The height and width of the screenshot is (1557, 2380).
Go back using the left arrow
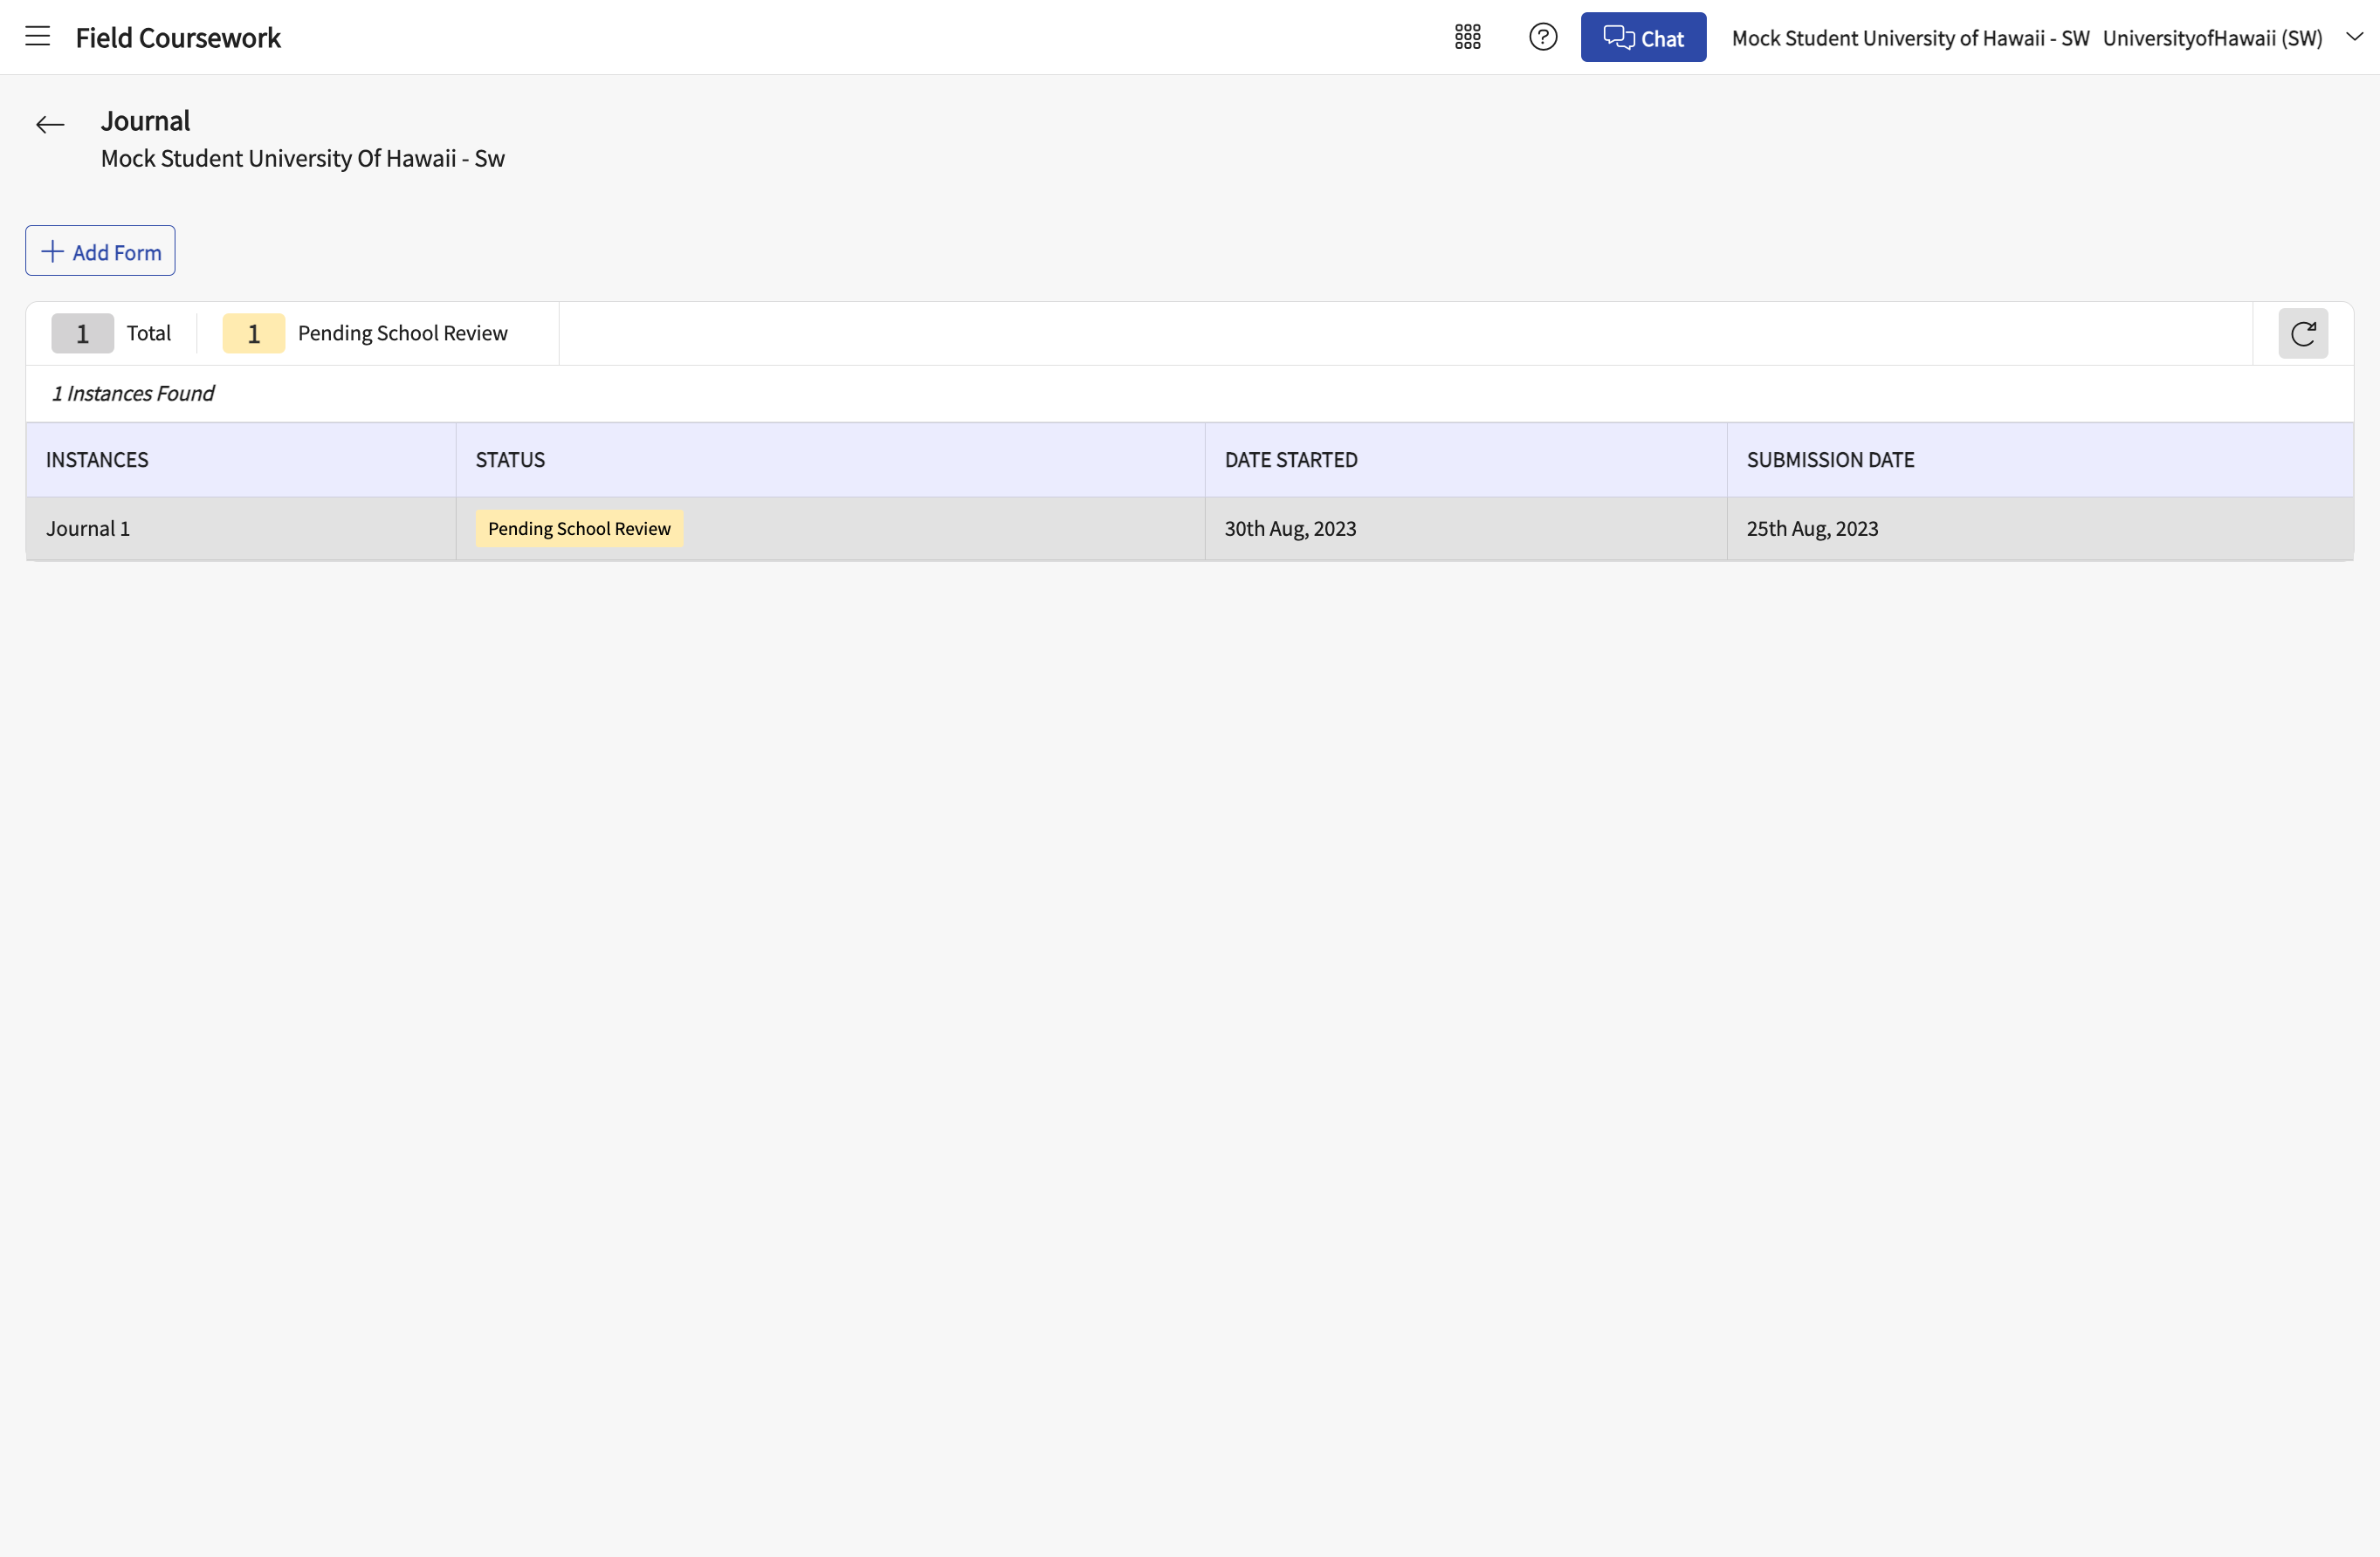50,124
